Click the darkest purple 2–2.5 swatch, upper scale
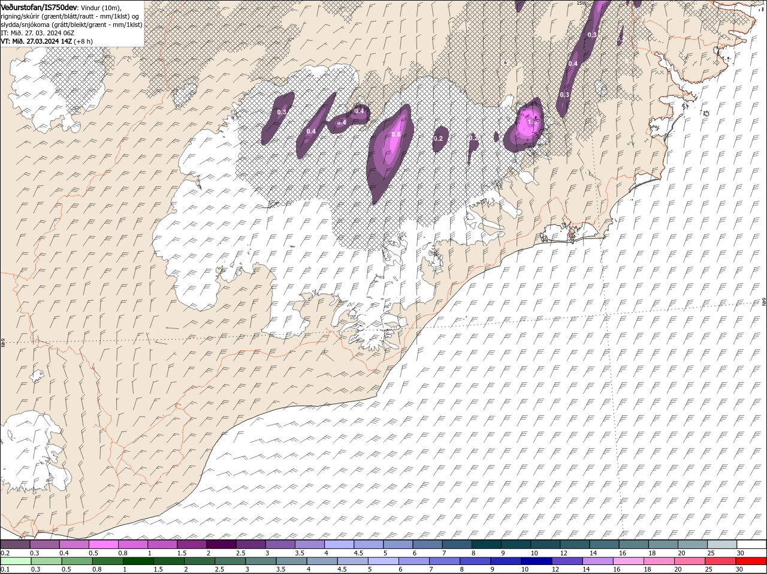 221,545
